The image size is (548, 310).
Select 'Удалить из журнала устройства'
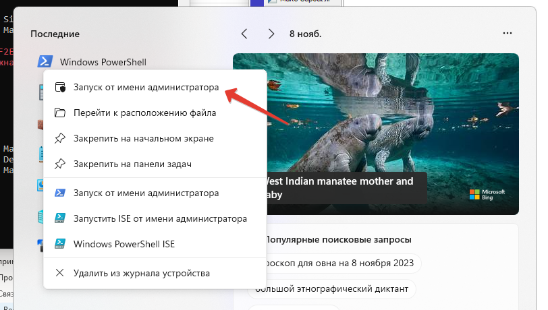click(x=155, y=273)
